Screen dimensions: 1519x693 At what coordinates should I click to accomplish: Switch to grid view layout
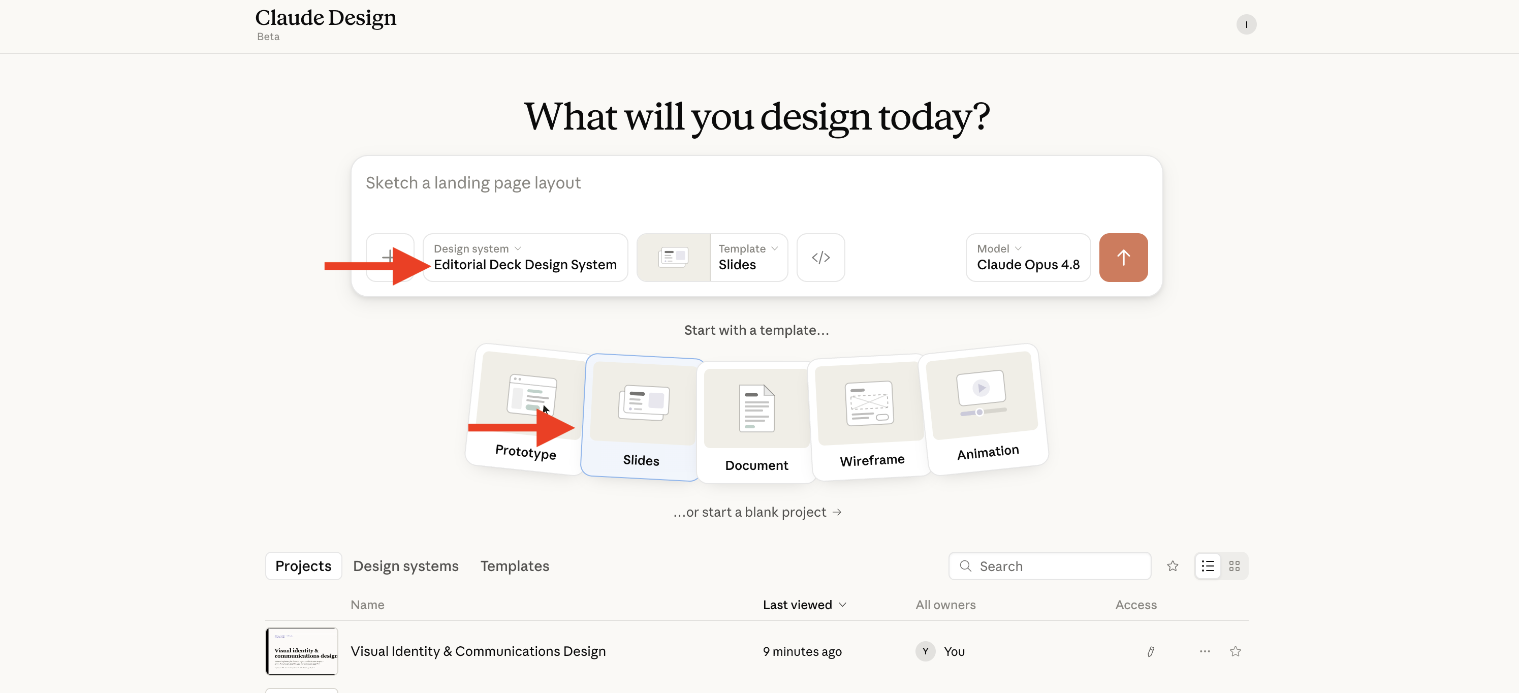click(x=1233, y=565)
